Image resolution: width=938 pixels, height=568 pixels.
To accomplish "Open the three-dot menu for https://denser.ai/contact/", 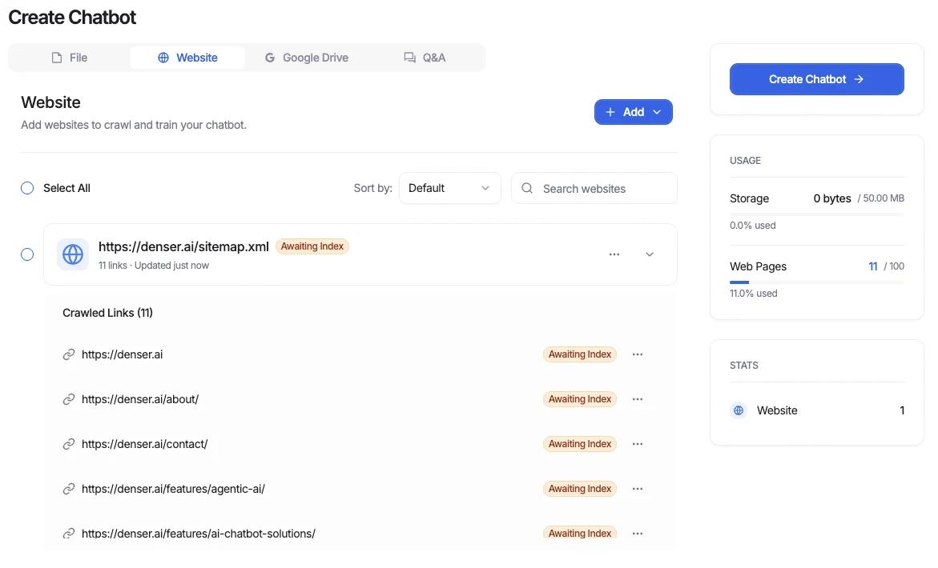I will [x=637, y=443].
